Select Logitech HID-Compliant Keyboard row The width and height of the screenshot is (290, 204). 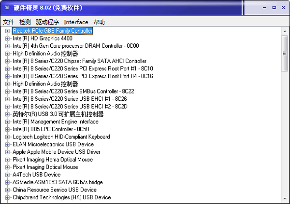tap(61, 137)
